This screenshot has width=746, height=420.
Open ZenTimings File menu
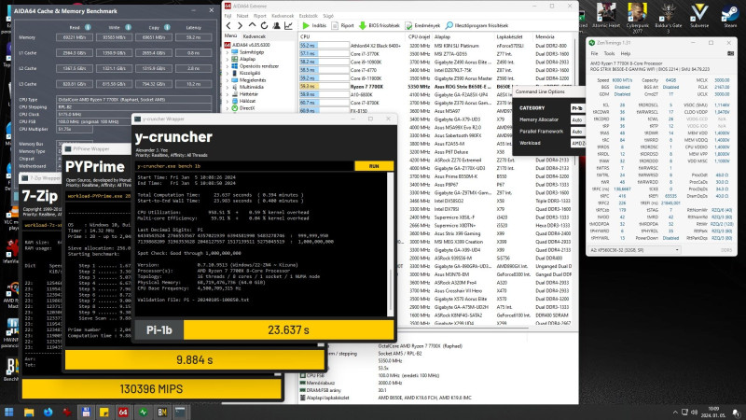tap(594, 54)
